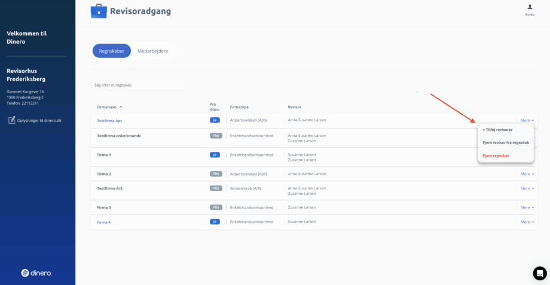Click Susanne Larsen in the Firma 4 row
The image size is (550, 285).
click(x=302, y=222)
